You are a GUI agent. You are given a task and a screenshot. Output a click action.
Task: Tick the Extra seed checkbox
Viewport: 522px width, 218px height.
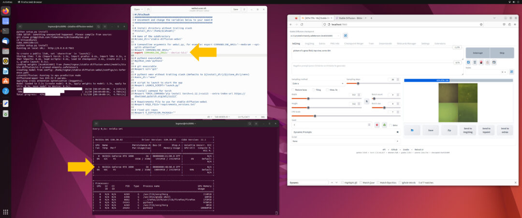click(x=391, y=125)
